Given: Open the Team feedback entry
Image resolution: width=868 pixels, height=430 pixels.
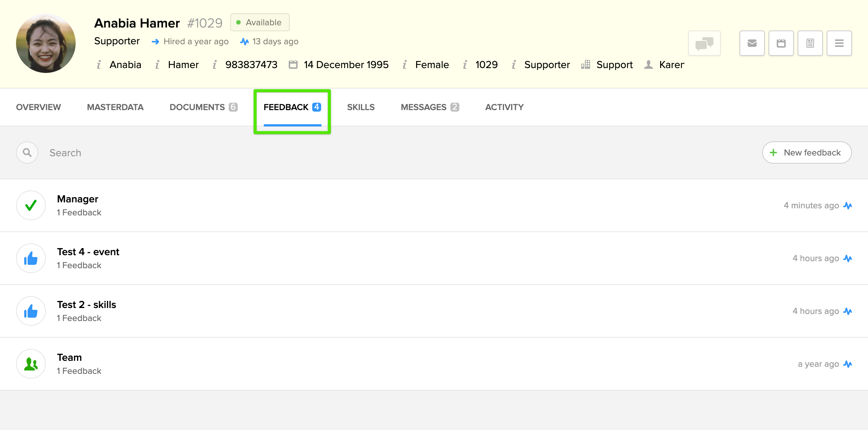Looking at the screenshot, I should point(434,364).
